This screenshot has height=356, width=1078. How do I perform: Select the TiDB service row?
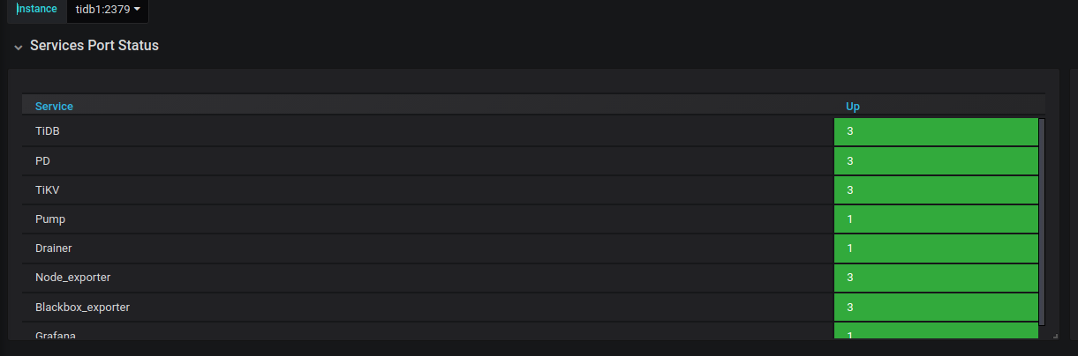point(48,131)
